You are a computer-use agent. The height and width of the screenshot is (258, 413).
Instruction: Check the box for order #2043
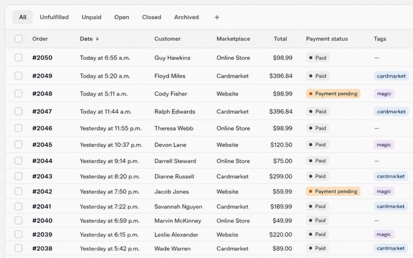[x=18, y=176]
